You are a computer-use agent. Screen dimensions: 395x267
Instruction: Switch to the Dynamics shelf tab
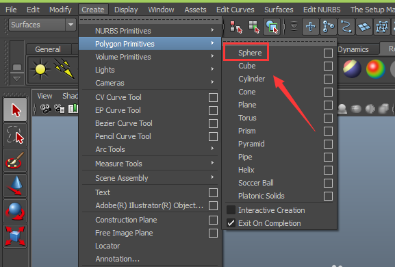(x=353, y=49)
